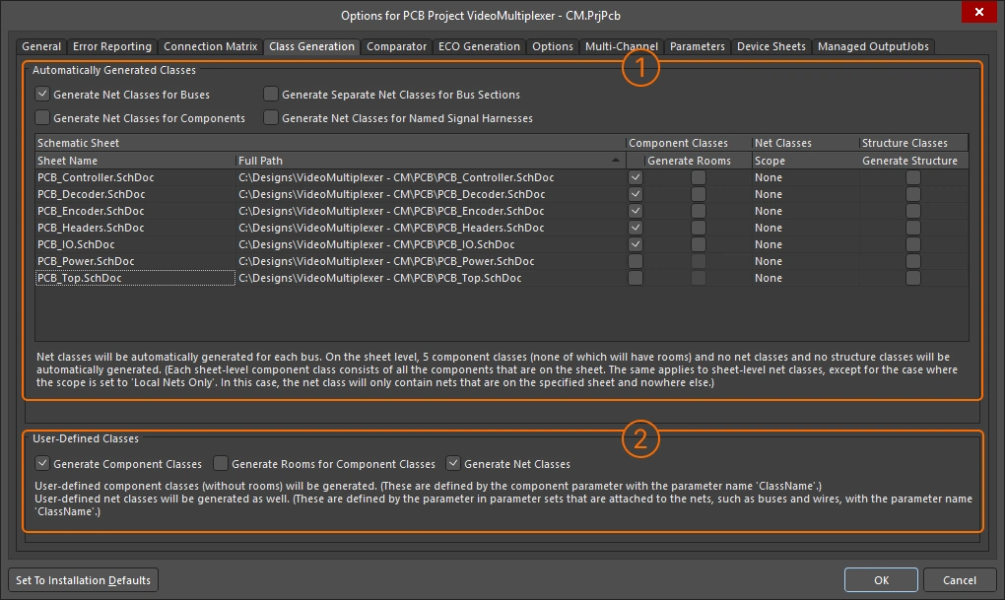
Task: Open the Error Reporting tab
Action: (111, 45)
